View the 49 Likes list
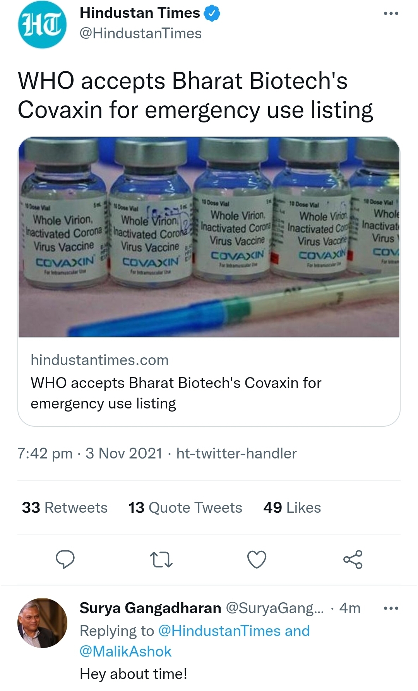 pos(292,508)
